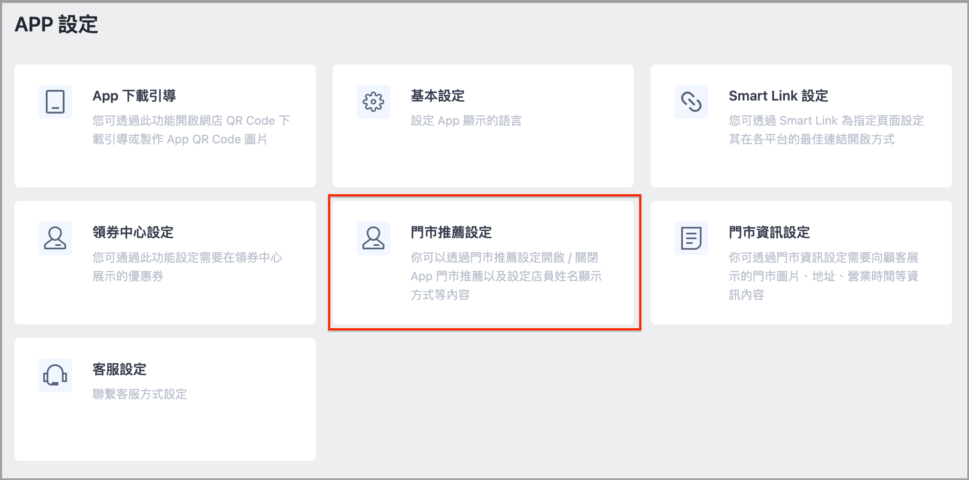
Task: Click the description '聯繫客服方式設定'
Action: coord(140,394)
